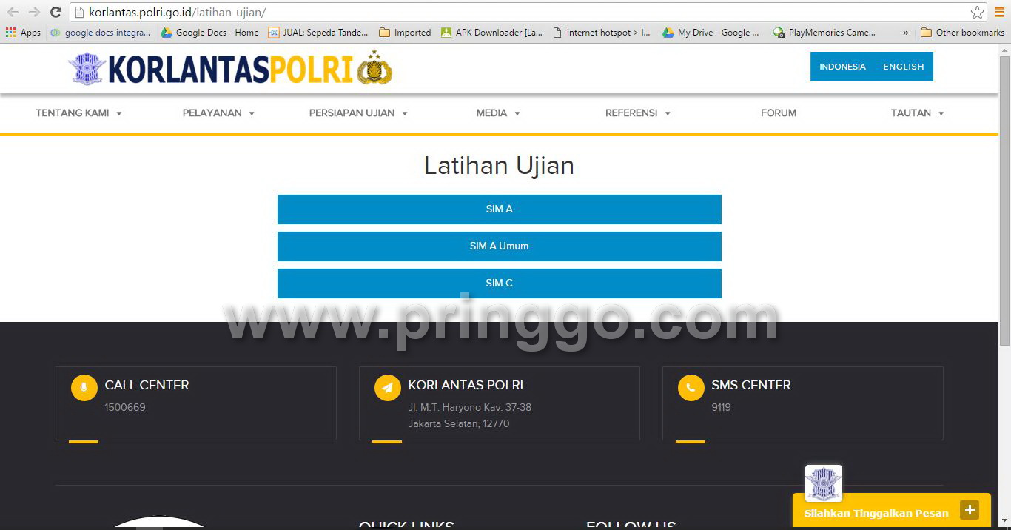
Task: Expand the MEDIA dropdown arrow
Action: click(x=517, y=113)
